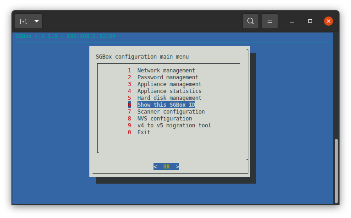Image resolution: width=351 pixels, height=218 pixels.
Task: Select v4 to v5 migration tool
Action: (x=174, y=125)
